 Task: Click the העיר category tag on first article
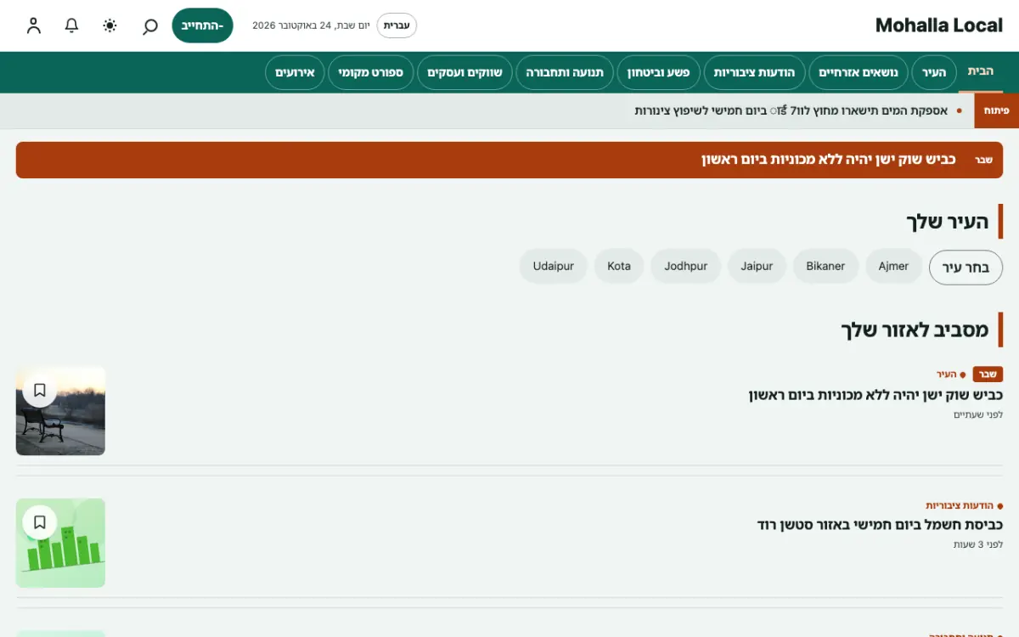tap(947, 375)
